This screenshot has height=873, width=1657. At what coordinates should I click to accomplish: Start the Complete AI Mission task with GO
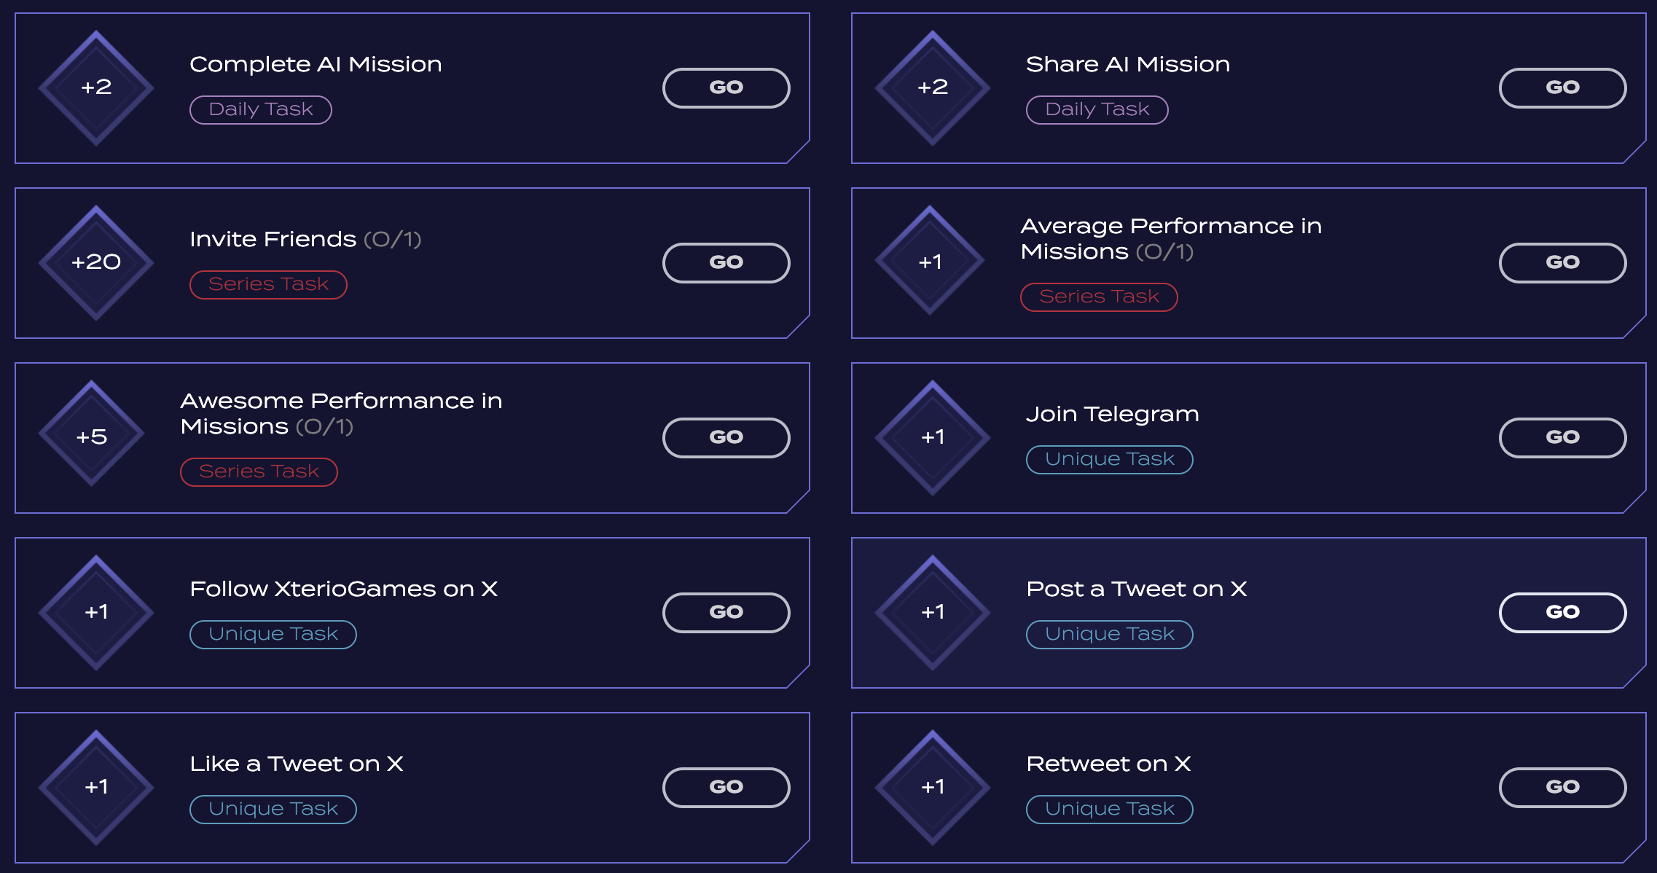pyautogui.click(x=726, y=87)
